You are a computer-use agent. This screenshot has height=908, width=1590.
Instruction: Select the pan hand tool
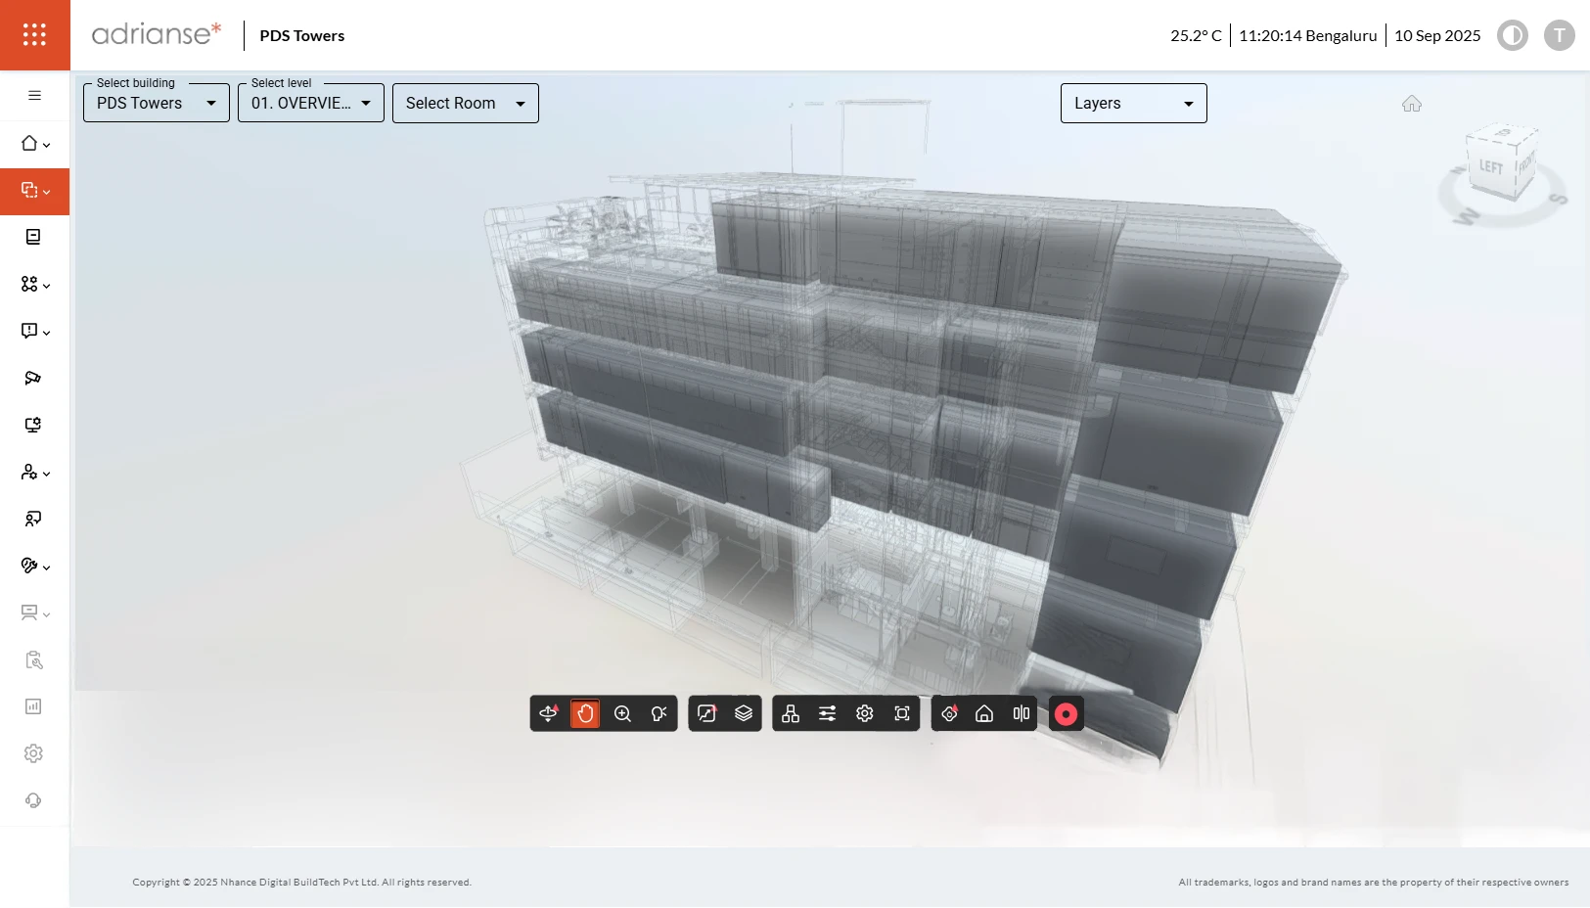585,713
